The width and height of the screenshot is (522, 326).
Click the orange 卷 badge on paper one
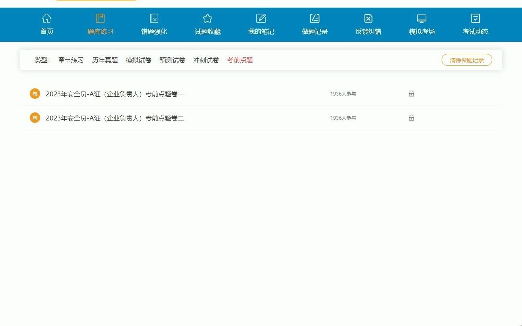35,93
